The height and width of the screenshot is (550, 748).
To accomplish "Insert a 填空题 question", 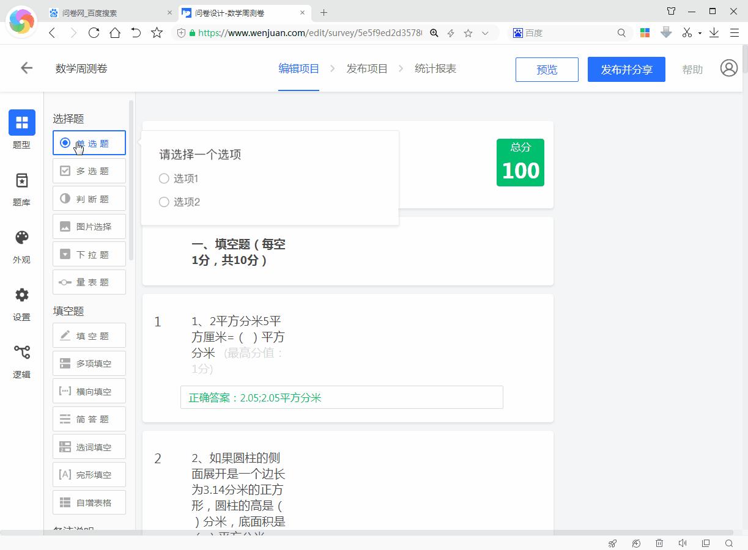I will pyautogui.click(x=89, y=335).
